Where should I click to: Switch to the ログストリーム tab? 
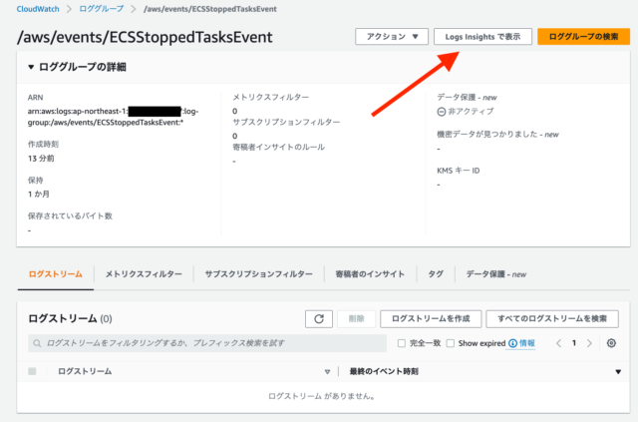(x=56, y=274)
